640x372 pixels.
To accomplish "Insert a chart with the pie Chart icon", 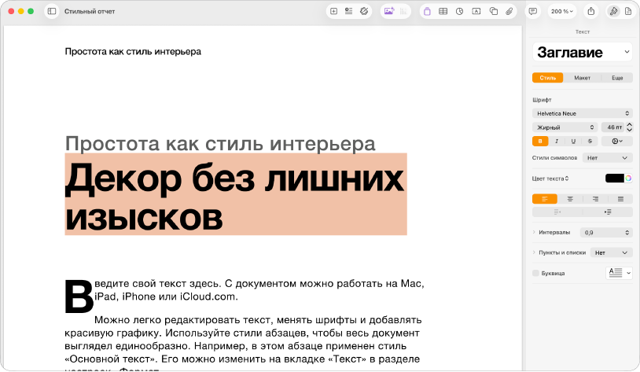I will [460, 12].
